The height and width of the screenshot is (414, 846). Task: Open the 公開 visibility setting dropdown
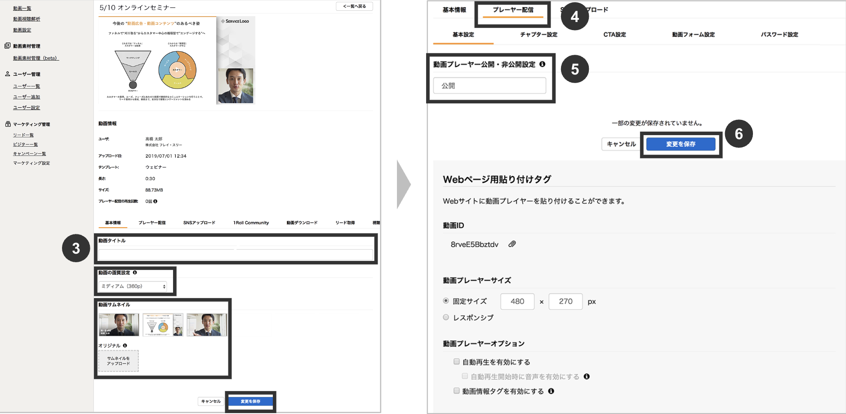pyautogui.click(x=489, y=85)
